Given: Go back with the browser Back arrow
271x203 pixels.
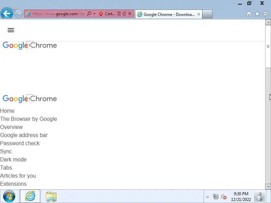Looking at the screenshot, I should pyautogui.click(x=6, y=13).
